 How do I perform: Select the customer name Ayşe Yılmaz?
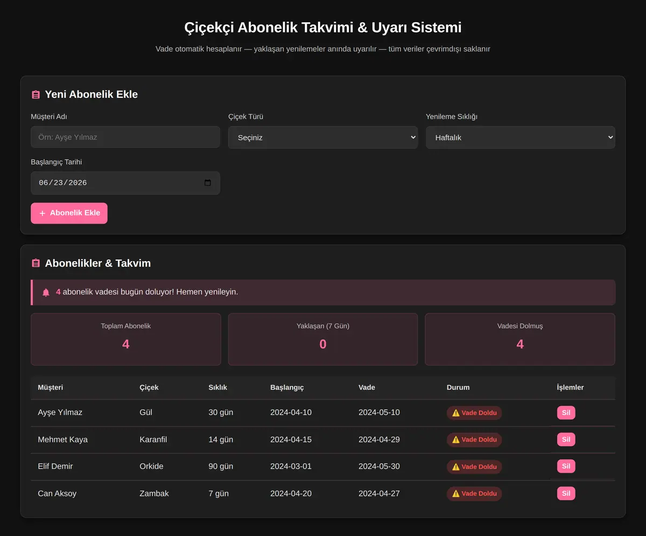(x=60, y=412)
